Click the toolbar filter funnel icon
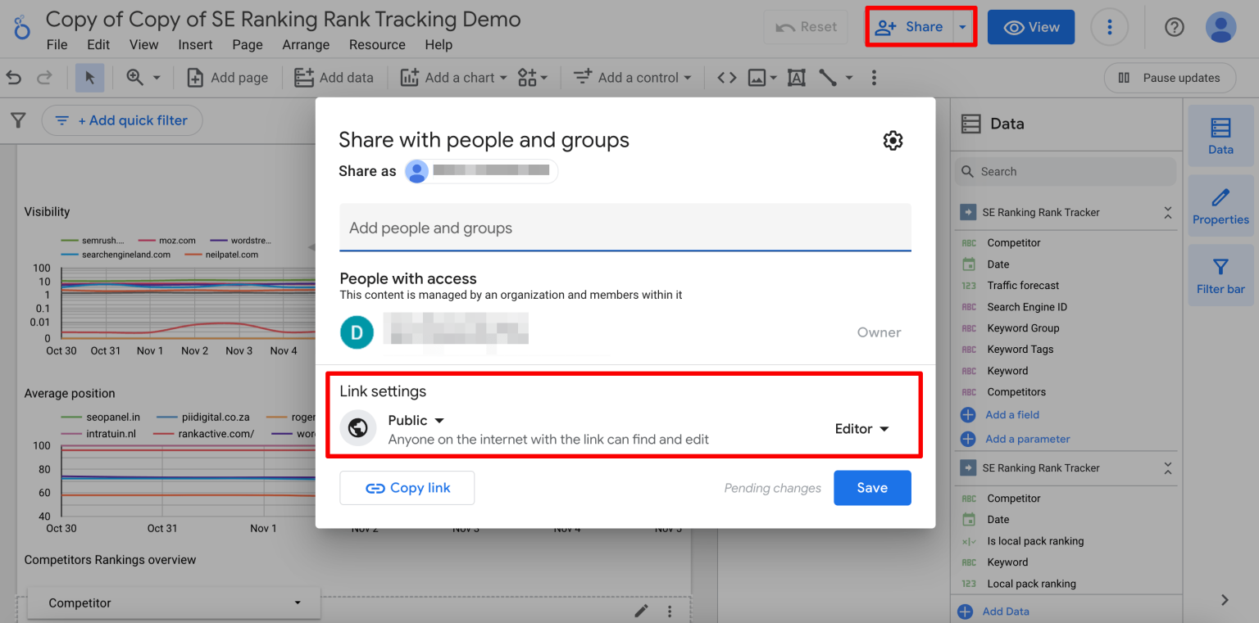The width and height of the screenshot is (1259, 623). (18, 121)
